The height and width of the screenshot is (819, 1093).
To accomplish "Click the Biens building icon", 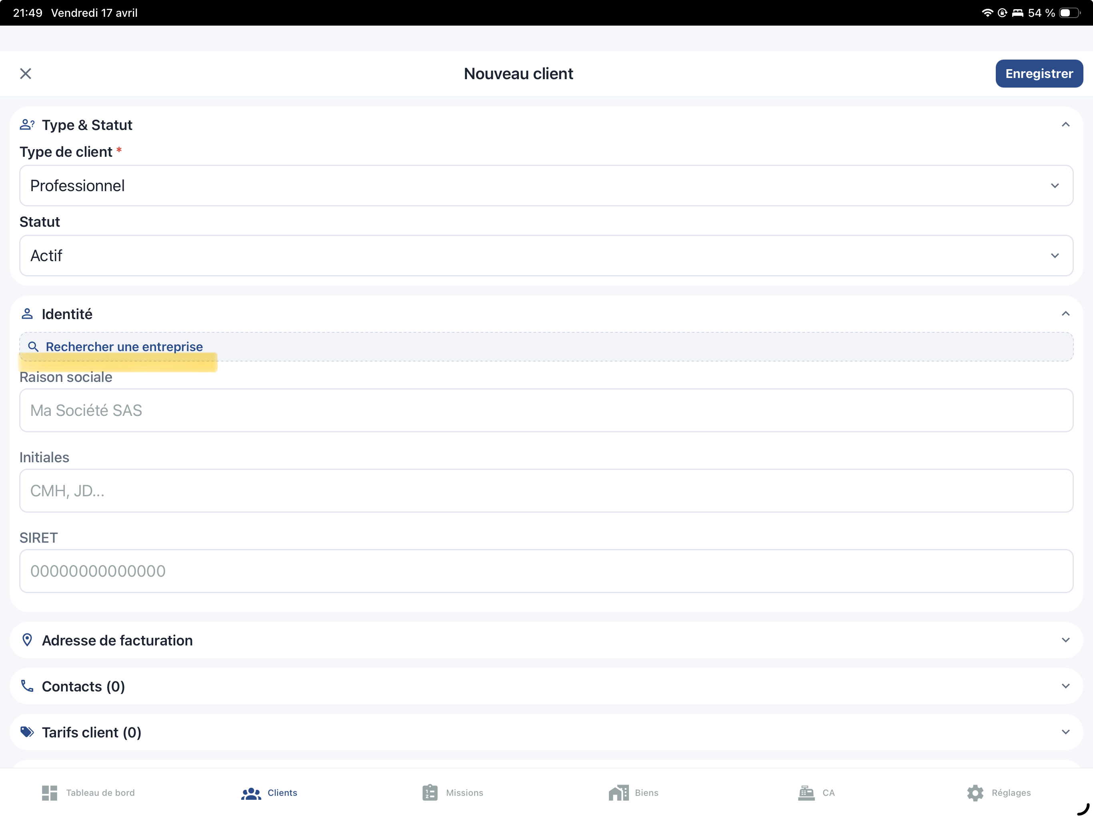I will [618, 792].
